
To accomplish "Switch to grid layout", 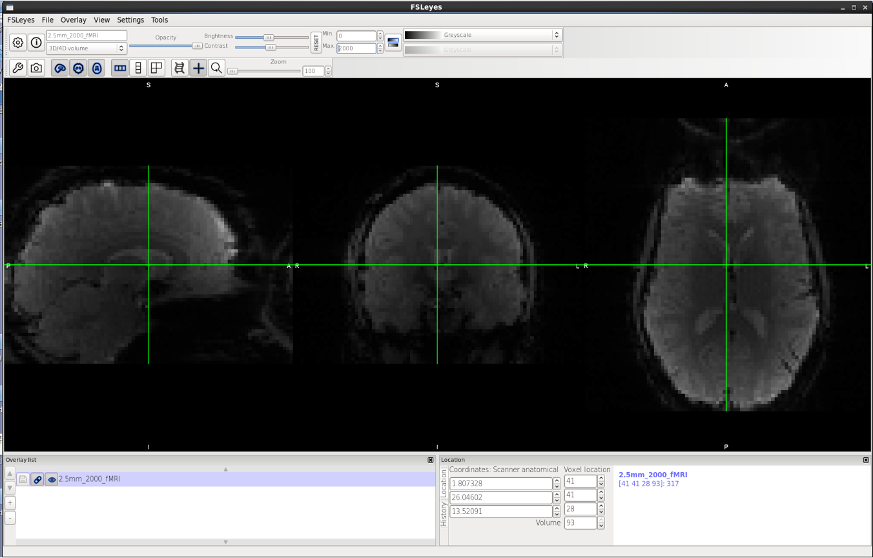I will pos(156,68).
